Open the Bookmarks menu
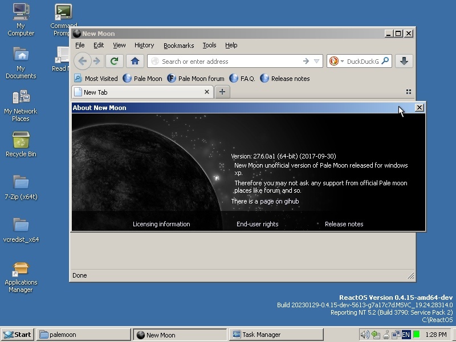 [178, 46]
